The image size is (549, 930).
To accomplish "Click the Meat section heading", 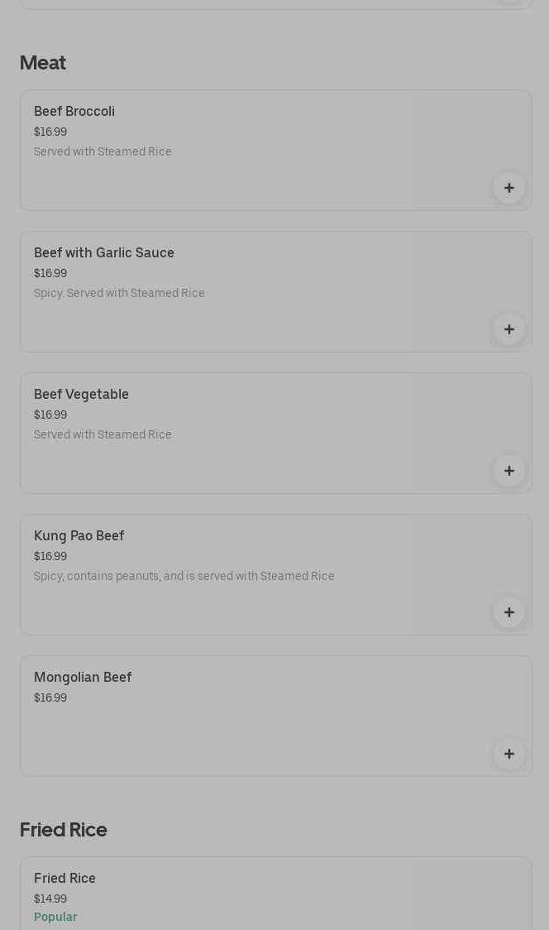I will [43, 63].
